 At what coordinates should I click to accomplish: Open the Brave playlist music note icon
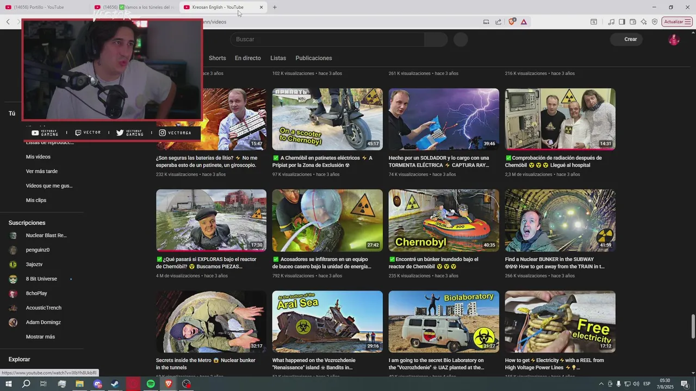pyautogui.click(x=612, y=22)
